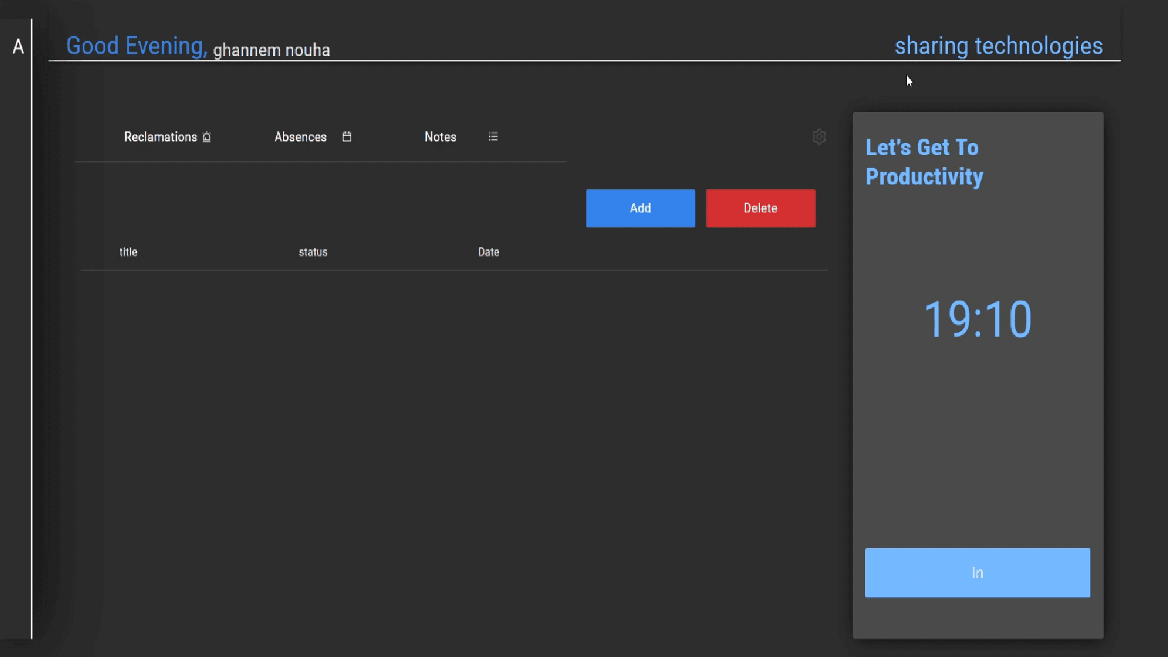The width and height of the screenshot is (1168, 657).
Task: Click the Reclamations alarm bell icon
Action: tap(207, 137)
